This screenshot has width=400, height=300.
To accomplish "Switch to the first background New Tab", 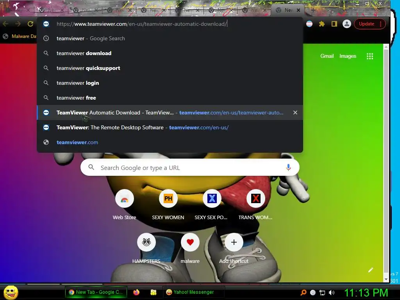I will pyautogui.click(x=16, y=10).
